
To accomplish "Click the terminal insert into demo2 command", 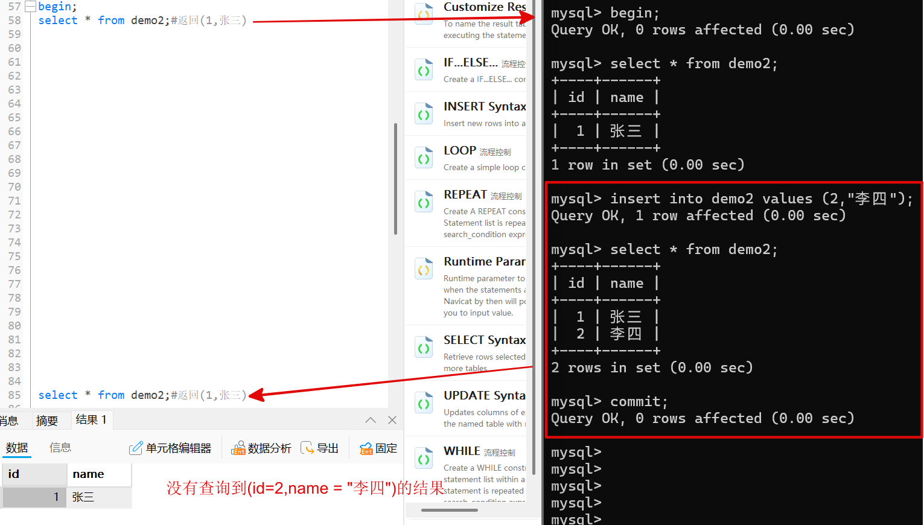I will pyautogui.click(x=762, y=199).
